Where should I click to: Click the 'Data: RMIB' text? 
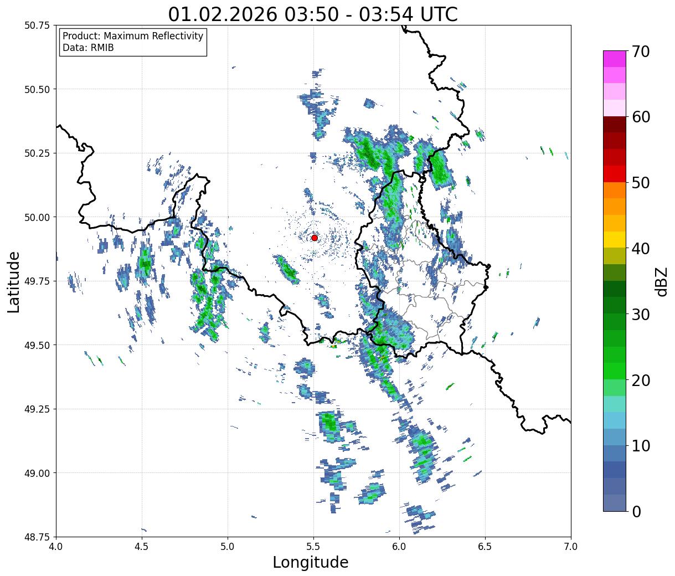point(88,48)
